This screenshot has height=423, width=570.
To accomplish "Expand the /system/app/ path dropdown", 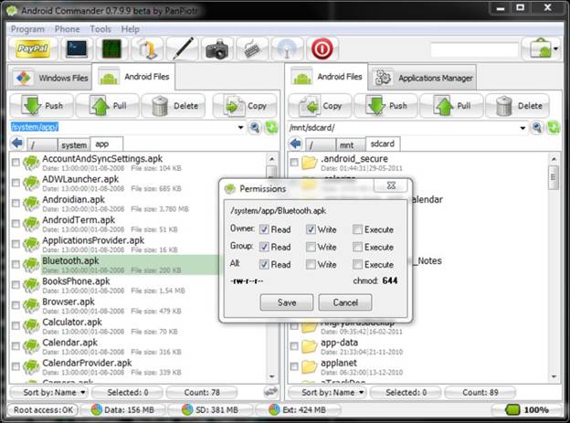I will (240, 127).
